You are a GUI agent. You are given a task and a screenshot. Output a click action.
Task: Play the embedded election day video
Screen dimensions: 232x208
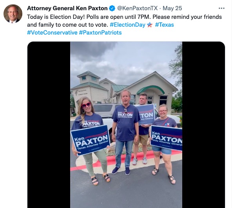tap(126, 125)
